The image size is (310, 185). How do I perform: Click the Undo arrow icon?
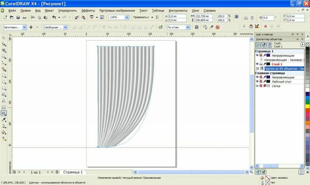click(x=54, y=17)
